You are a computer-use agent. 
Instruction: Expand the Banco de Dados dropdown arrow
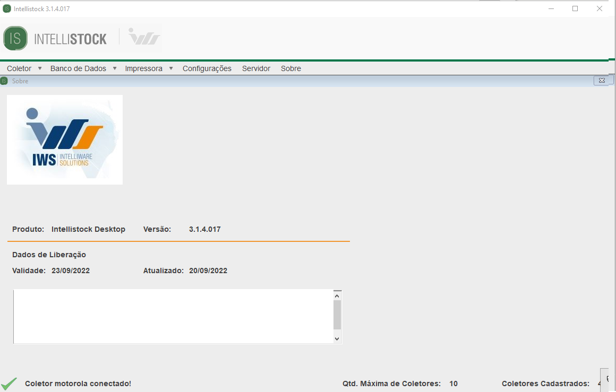[115, 68]
